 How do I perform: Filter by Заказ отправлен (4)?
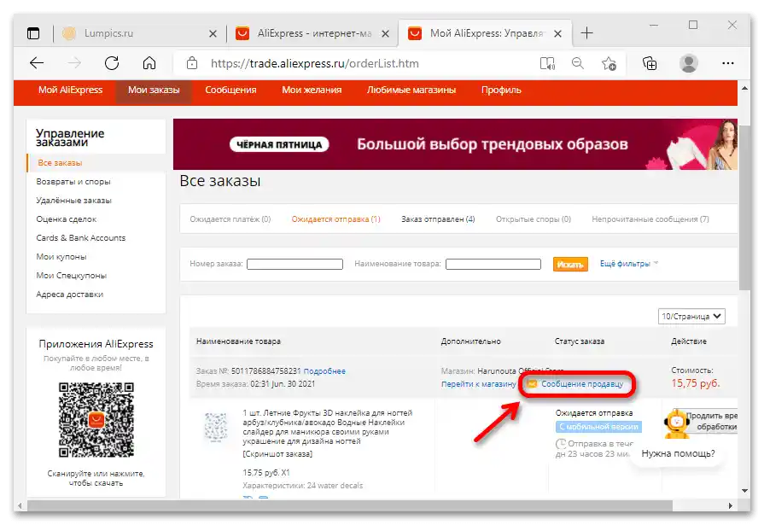click(438, 219)
